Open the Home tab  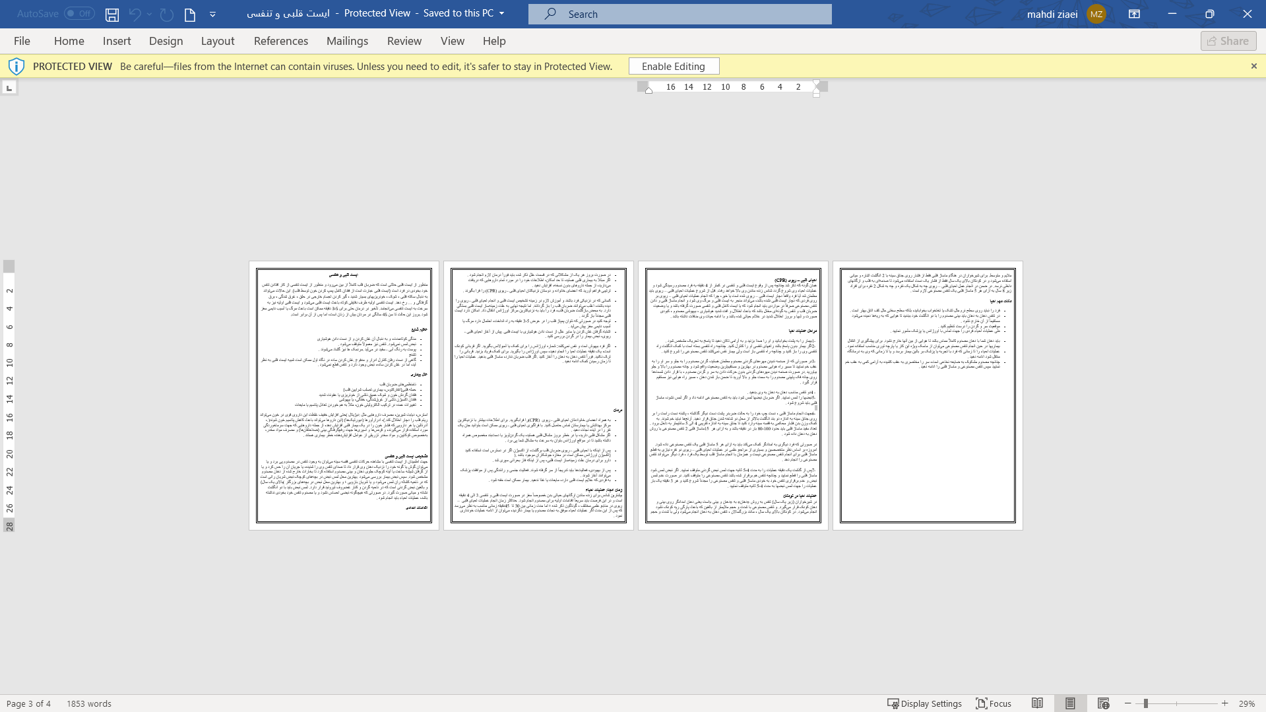coord(69,41)
